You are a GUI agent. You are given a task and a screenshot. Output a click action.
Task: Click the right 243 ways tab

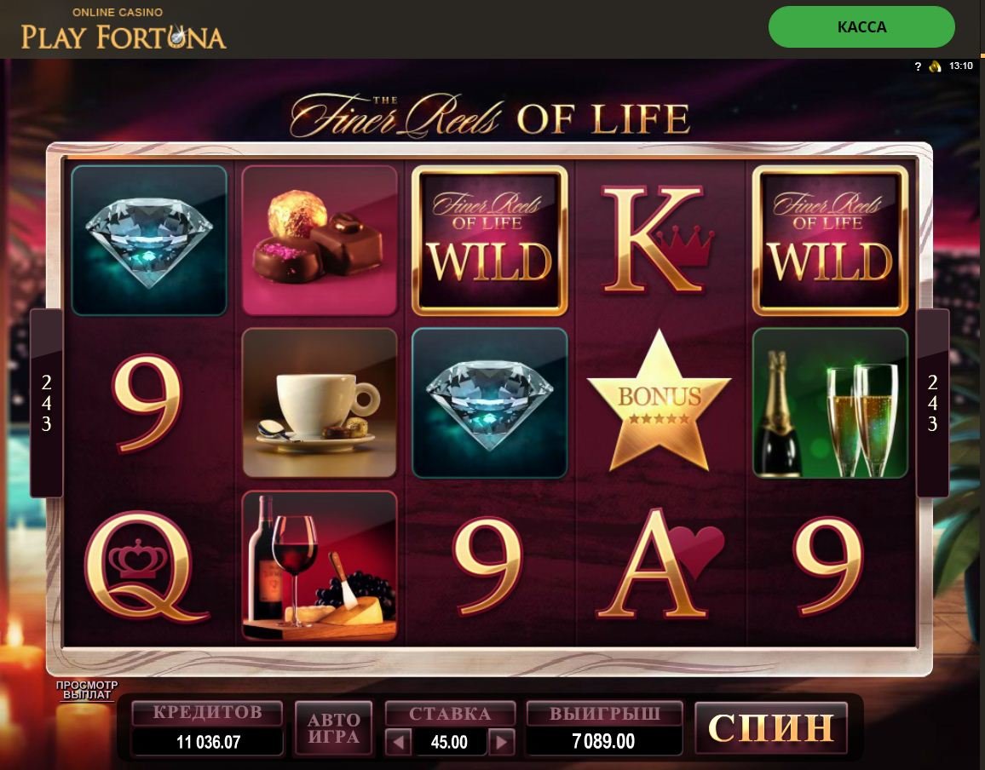coord(933,403)
